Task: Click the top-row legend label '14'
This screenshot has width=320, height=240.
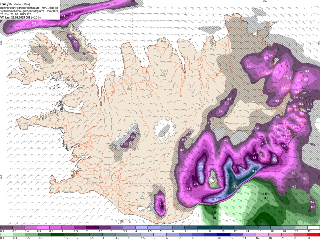Action: coord(247,231)
